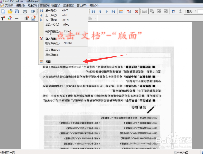Open the 视图(V) menu
Viewport: 203px width, 154px height.
click(56, 5)
